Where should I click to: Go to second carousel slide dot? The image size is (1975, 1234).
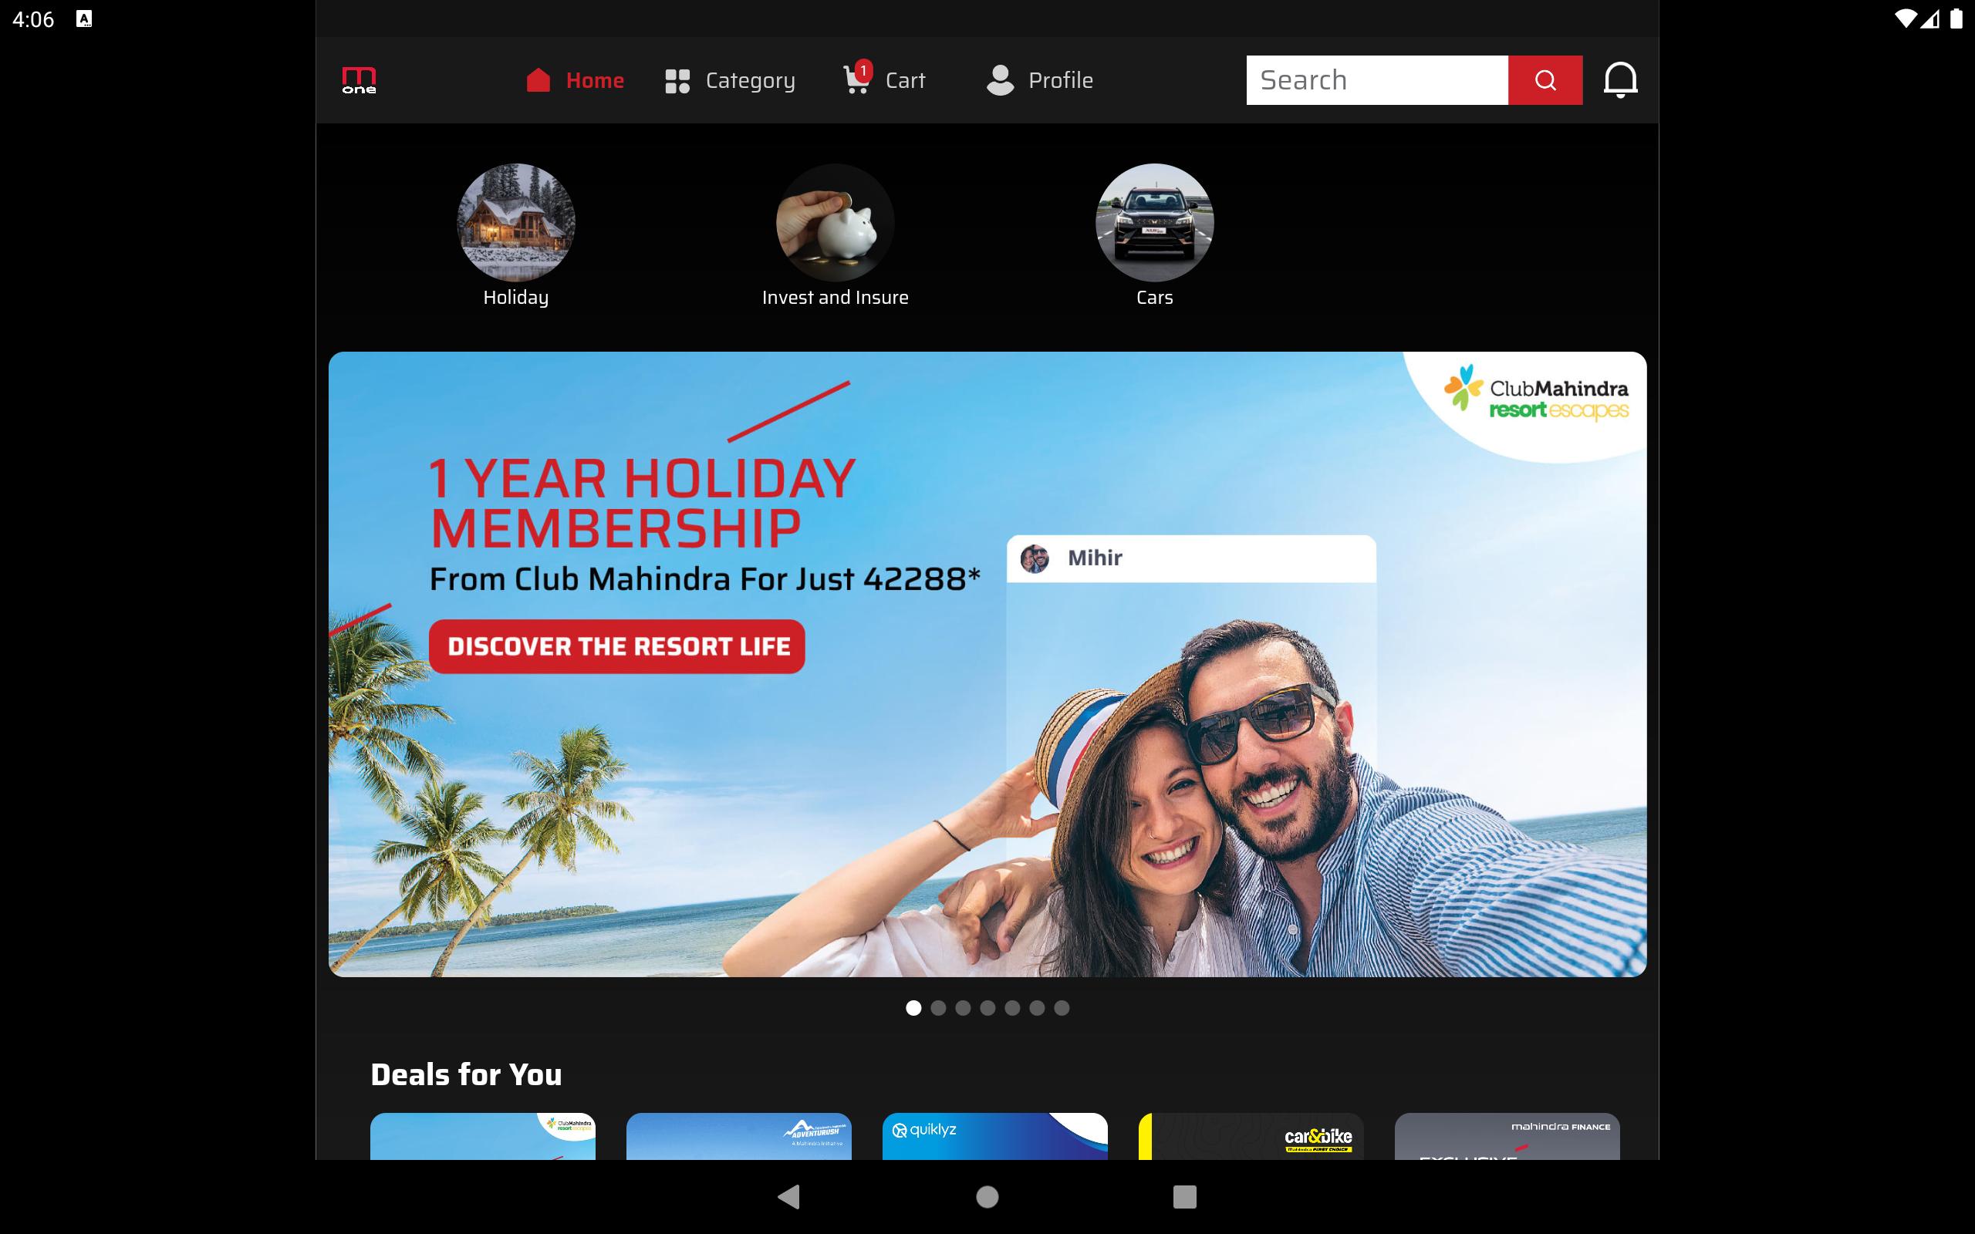pyautogui.click(x=937, y=1008)
